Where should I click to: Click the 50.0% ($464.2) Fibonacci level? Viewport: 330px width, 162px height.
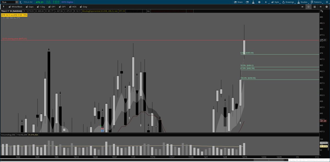[247, 66]
